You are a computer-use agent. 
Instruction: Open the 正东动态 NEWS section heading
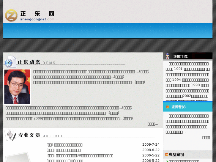pos(37,62)
